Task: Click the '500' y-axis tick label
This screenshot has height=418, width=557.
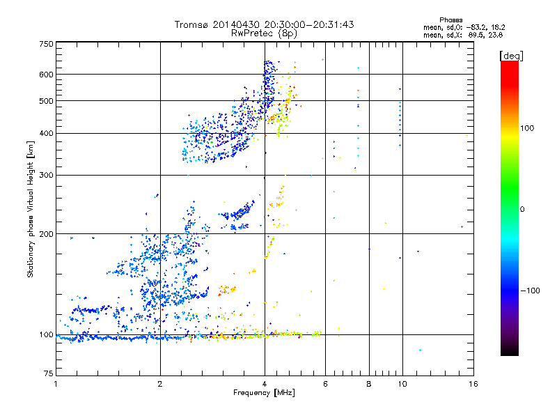Action: (x=46, y=101)
